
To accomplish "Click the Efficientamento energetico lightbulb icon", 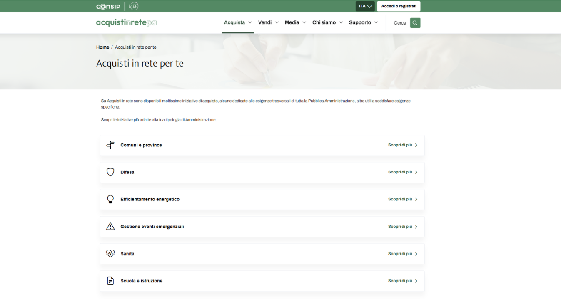I will click(x=110, y=199).
